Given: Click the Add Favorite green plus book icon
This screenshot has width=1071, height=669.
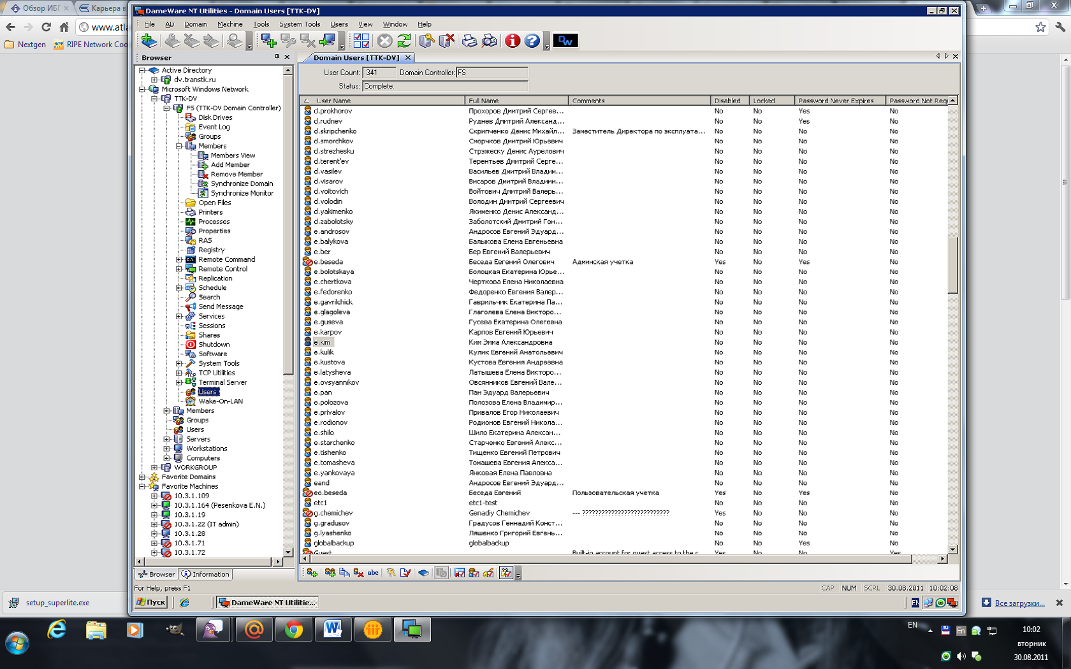Looking at the screenshot, I should click(x=149, y=41).
